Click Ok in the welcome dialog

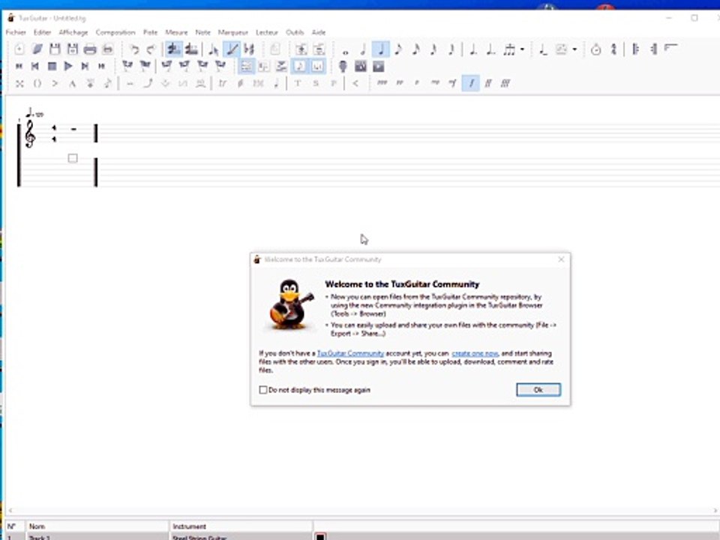coord(538,390)
